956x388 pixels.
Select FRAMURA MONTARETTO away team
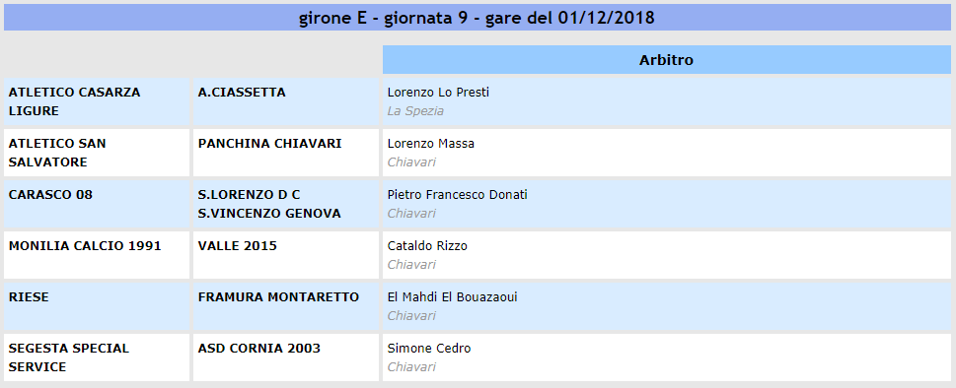click(278, 296)
